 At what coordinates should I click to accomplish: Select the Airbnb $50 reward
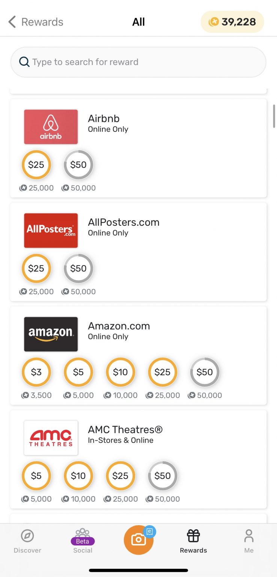point(78,165)
